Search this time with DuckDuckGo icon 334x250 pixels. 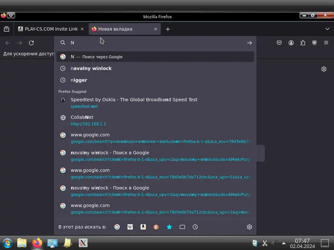click(156, 227)
